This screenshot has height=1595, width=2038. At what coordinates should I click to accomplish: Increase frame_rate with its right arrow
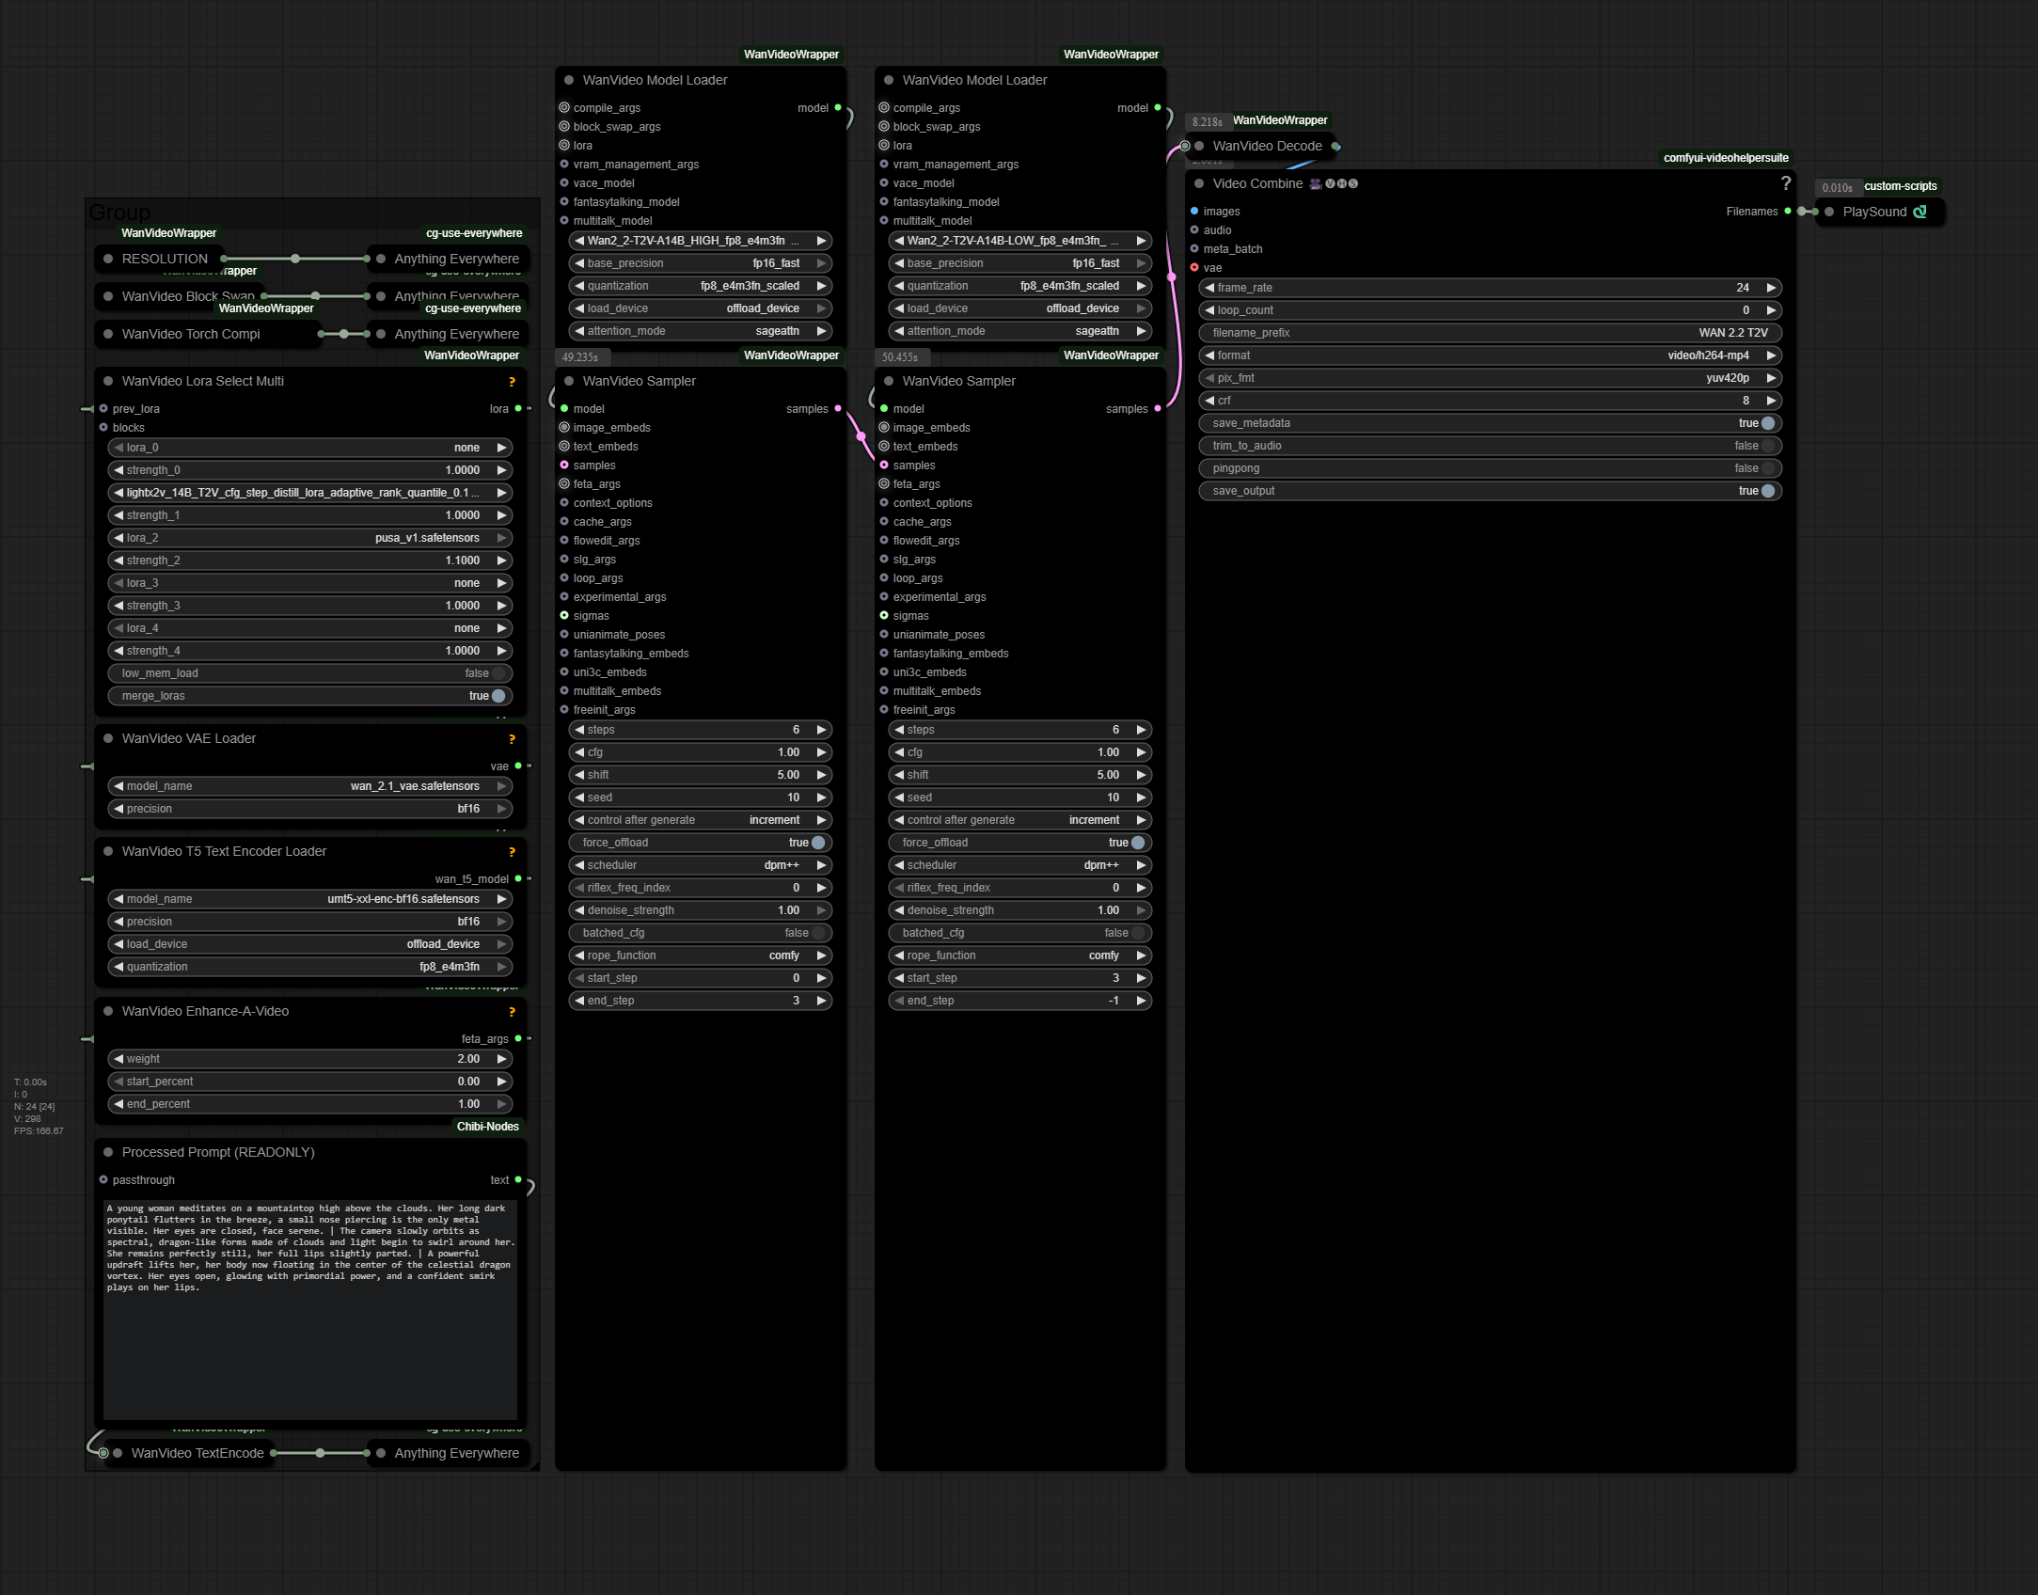(1771, 288)
